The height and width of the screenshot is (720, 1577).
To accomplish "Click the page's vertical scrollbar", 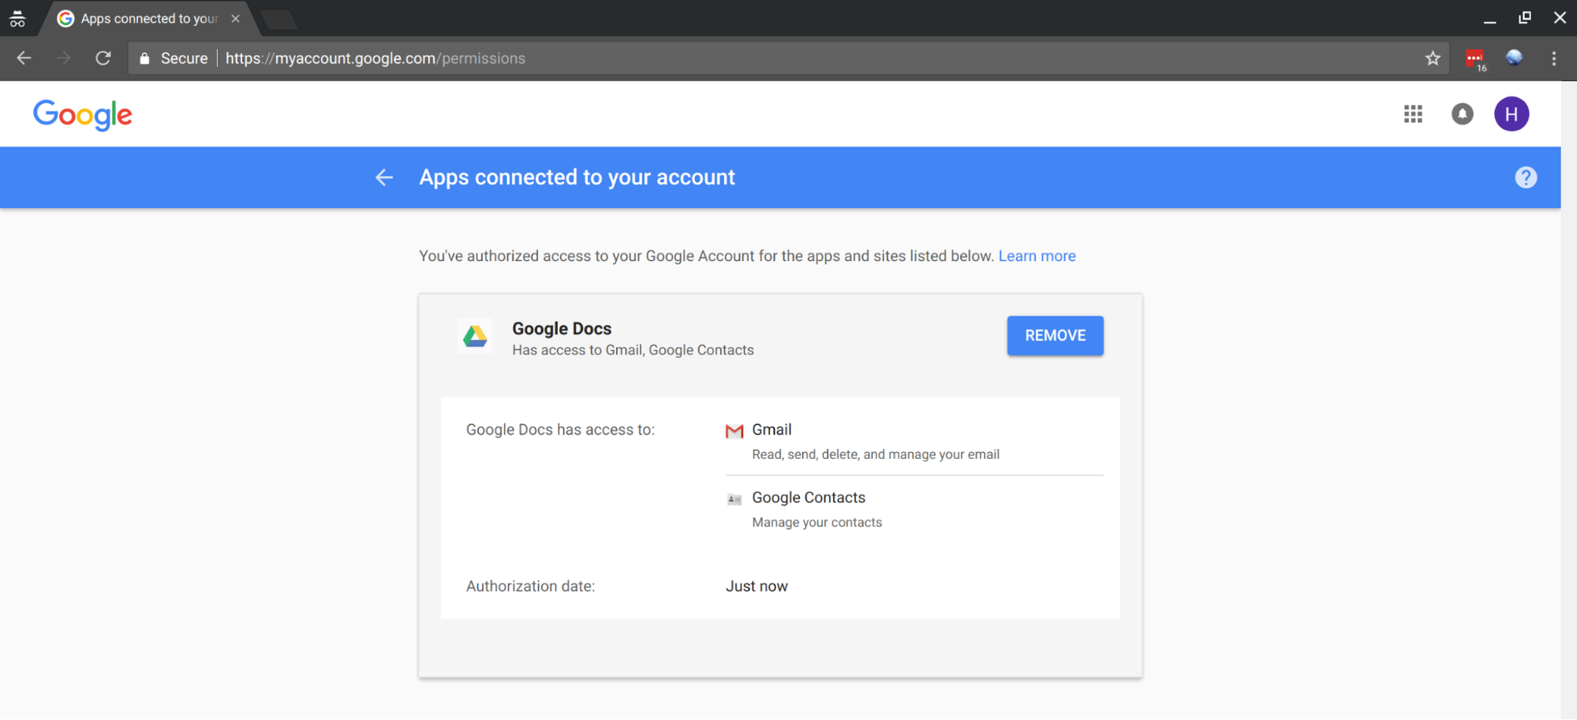I will click(1568, 401).
